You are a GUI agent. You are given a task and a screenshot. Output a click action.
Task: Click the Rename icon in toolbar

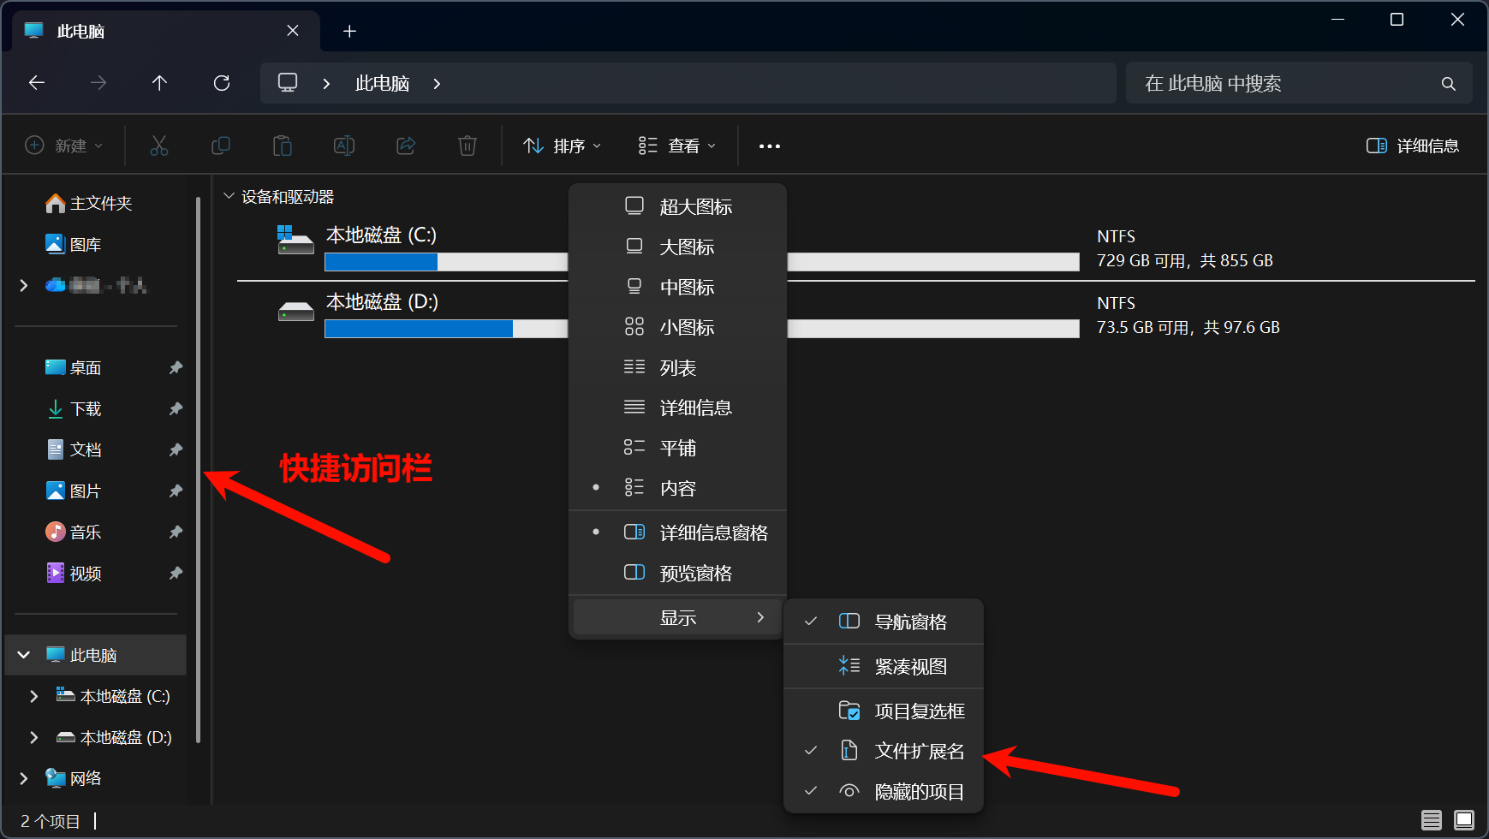click(x=344, y=146)
